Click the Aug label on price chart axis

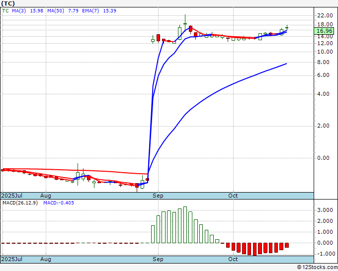[x=46, y=196]
